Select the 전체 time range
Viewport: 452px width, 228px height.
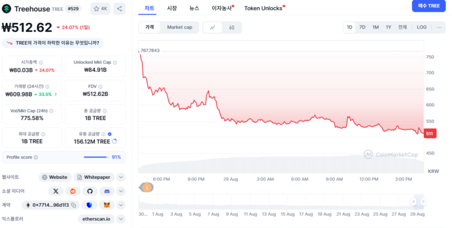pyautogui.click(x=403, y=28)
